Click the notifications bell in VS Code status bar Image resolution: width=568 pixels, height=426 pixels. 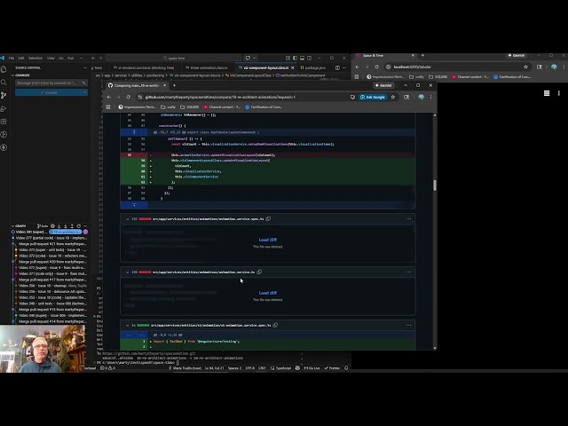point(346,368)
